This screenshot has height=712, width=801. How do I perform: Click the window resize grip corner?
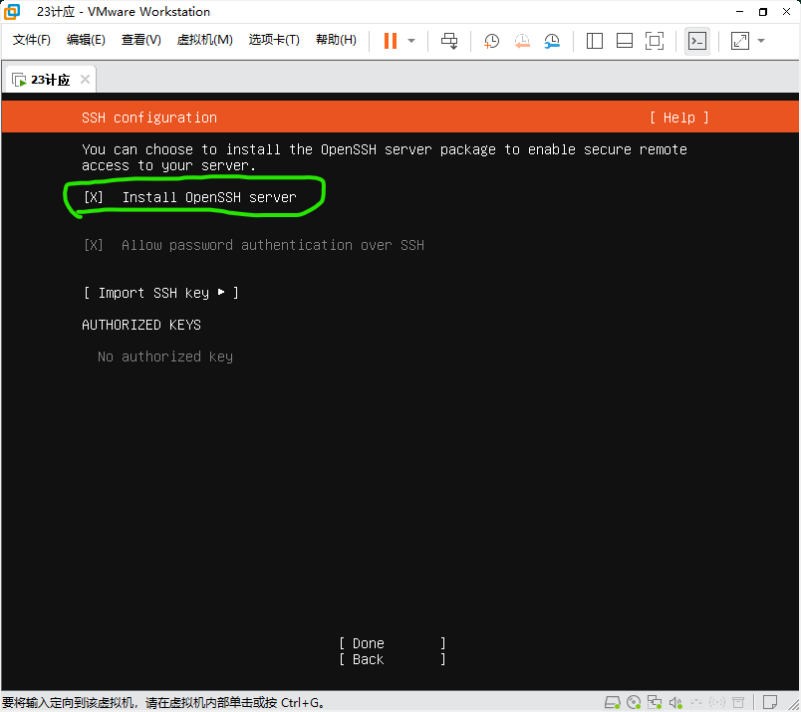pyautogui.click(x=794, y=705)
